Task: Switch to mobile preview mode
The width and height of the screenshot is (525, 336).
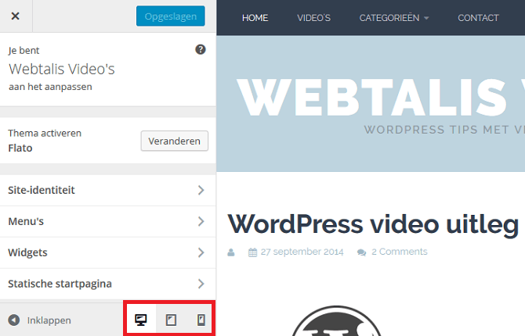Action: (x=201, y=320)
